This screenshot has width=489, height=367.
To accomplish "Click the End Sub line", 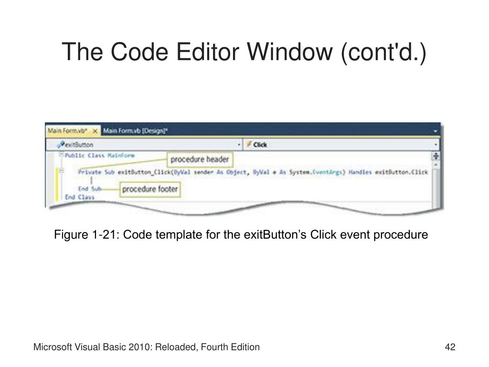I will [90, 189].
